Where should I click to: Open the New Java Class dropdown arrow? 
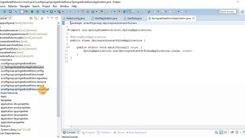96,11
